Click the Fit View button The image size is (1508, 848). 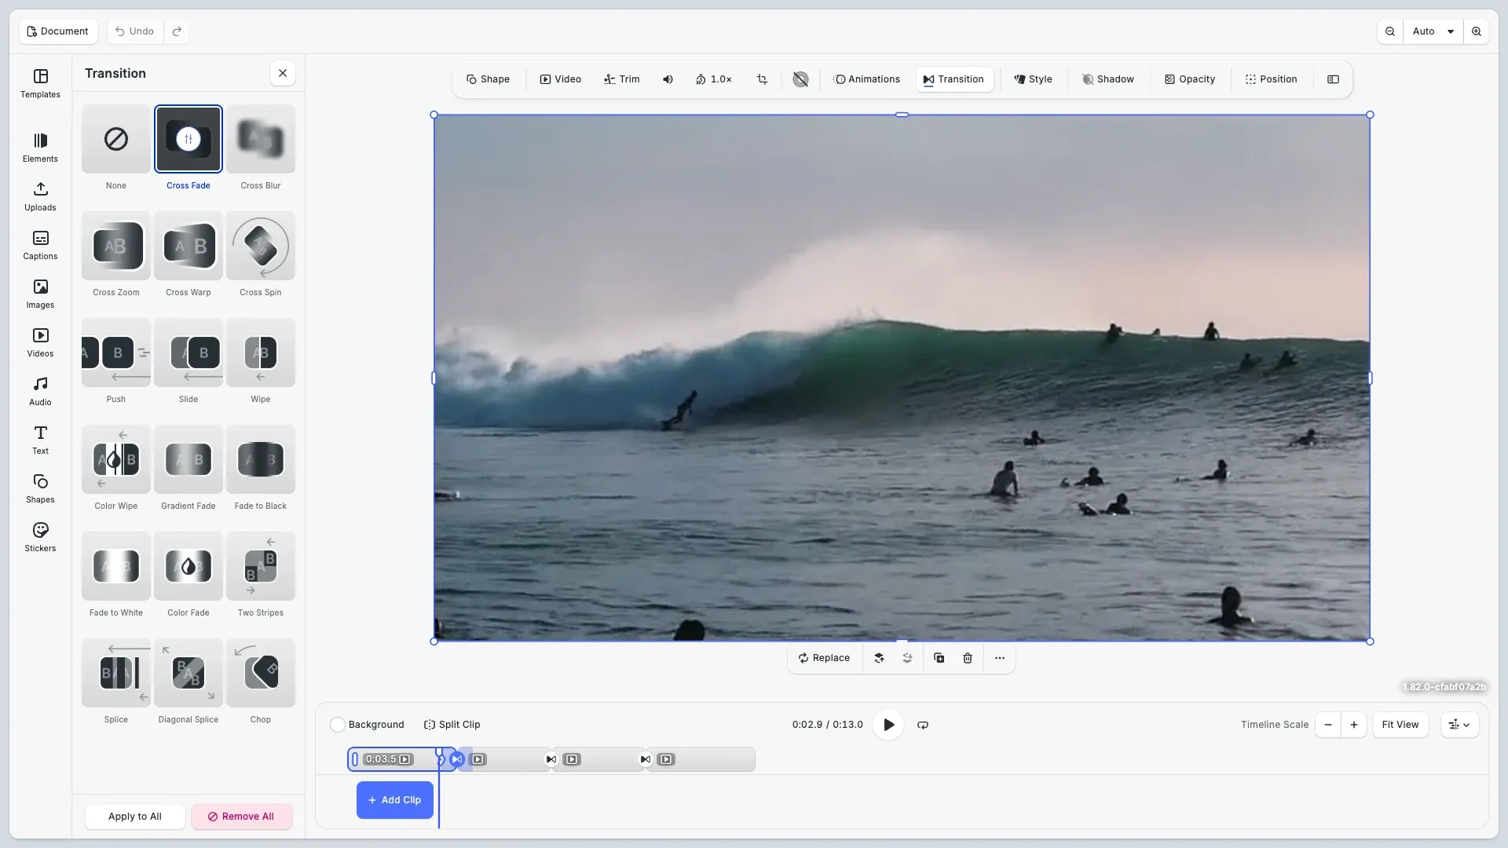[x=1400, y=725]
